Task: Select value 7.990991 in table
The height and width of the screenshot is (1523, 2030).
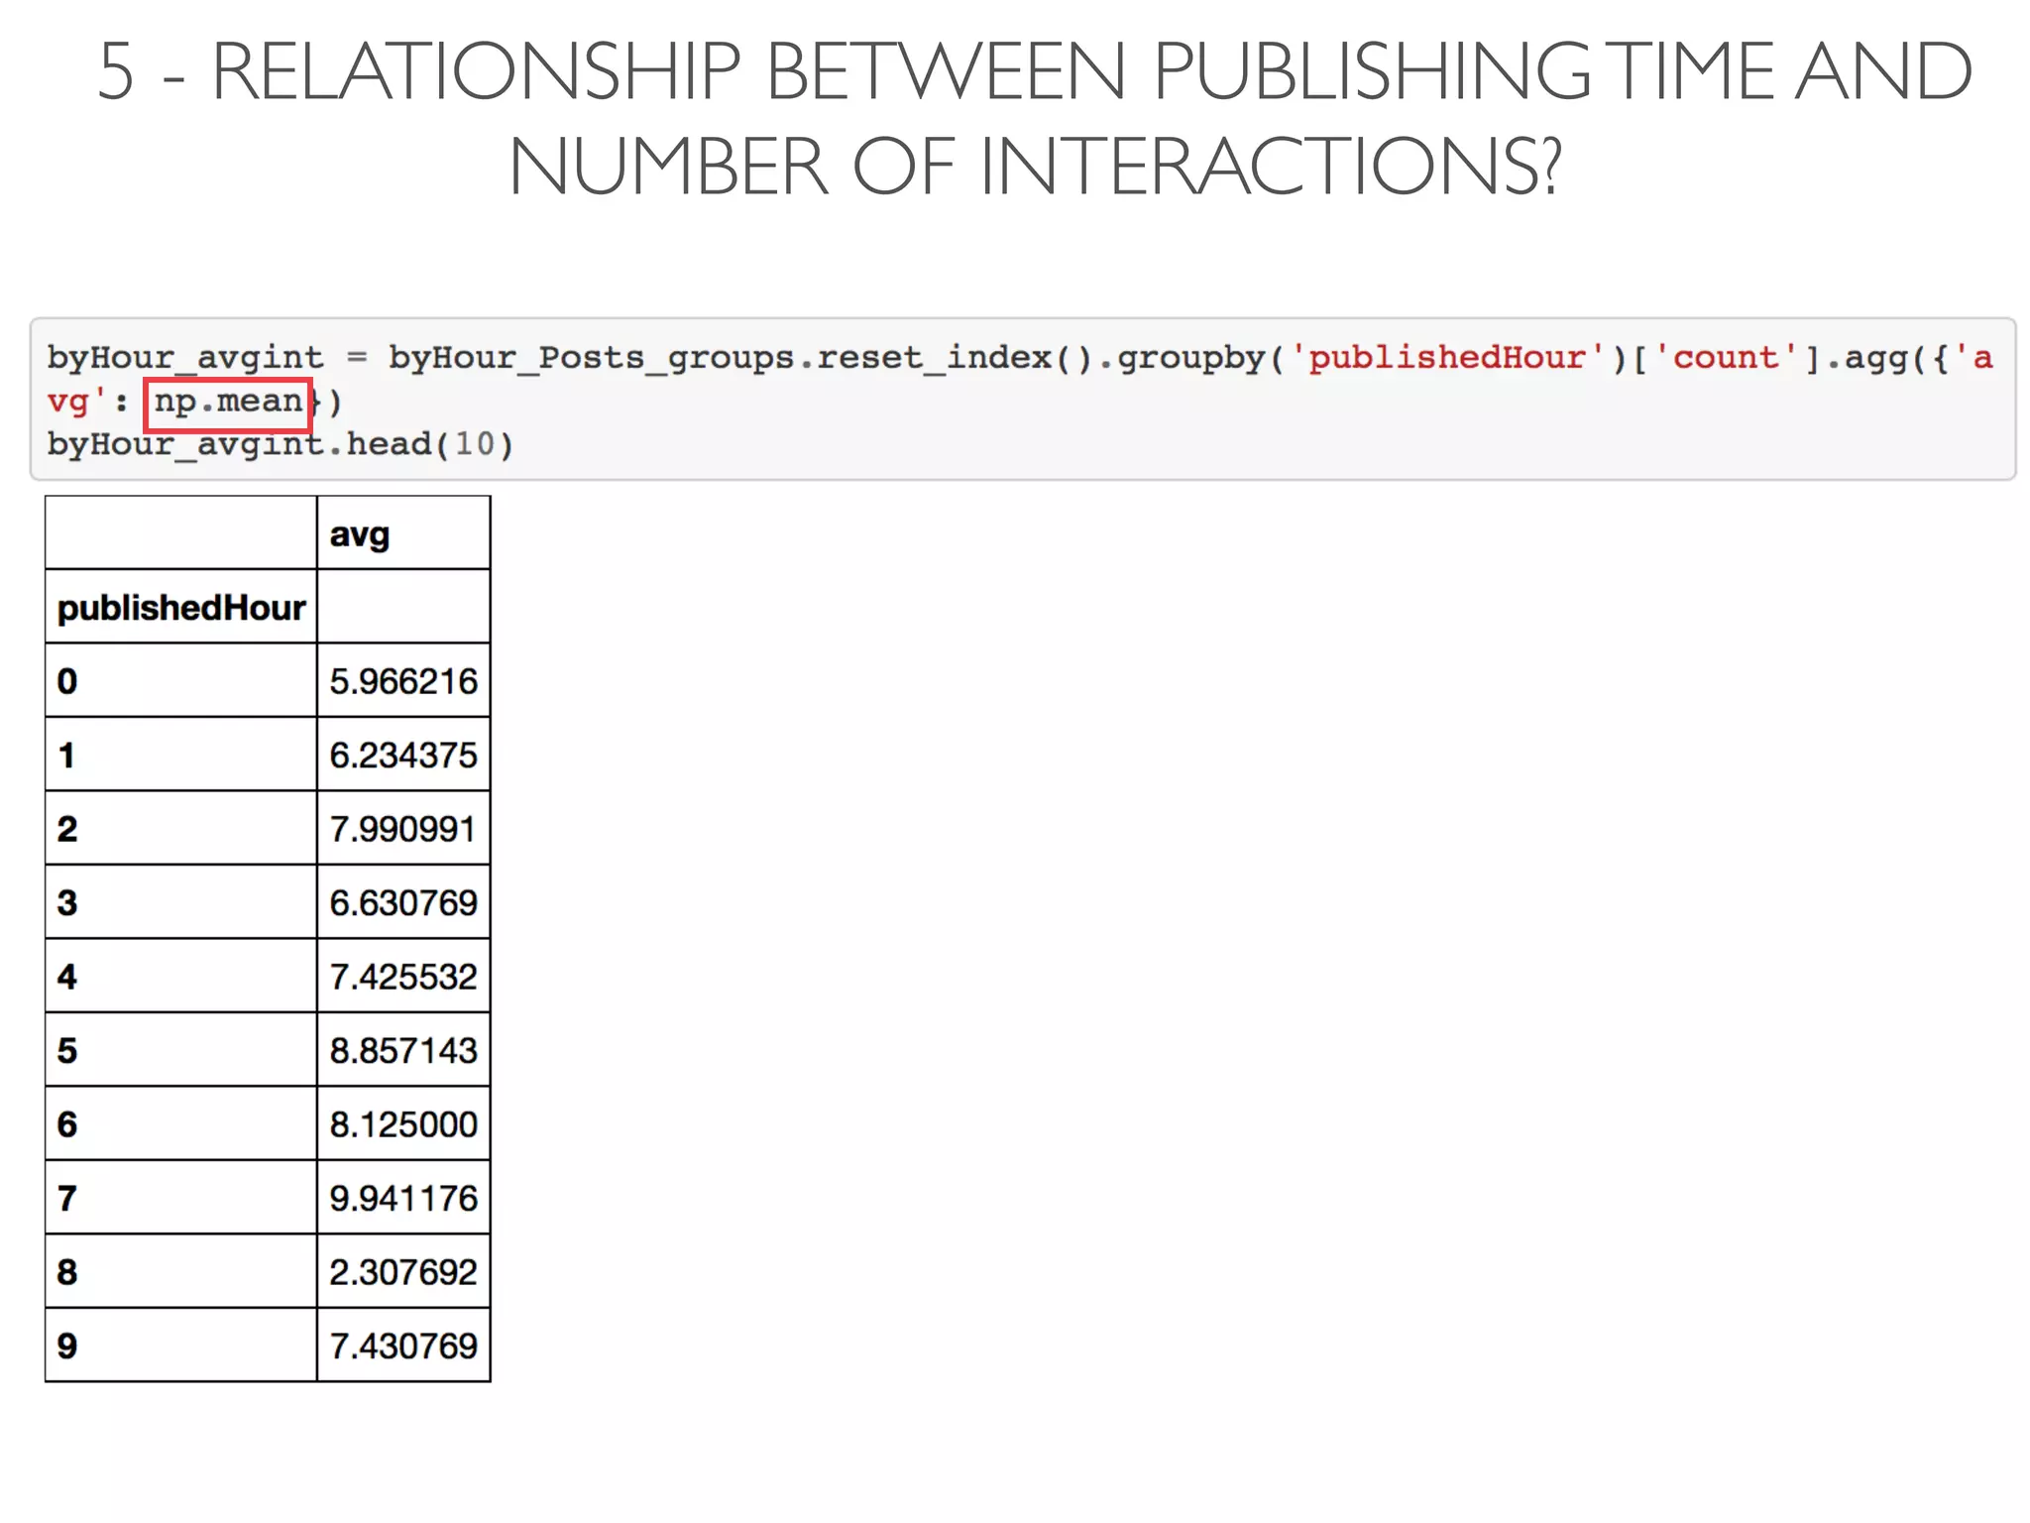Action: [x=403, y=829]
